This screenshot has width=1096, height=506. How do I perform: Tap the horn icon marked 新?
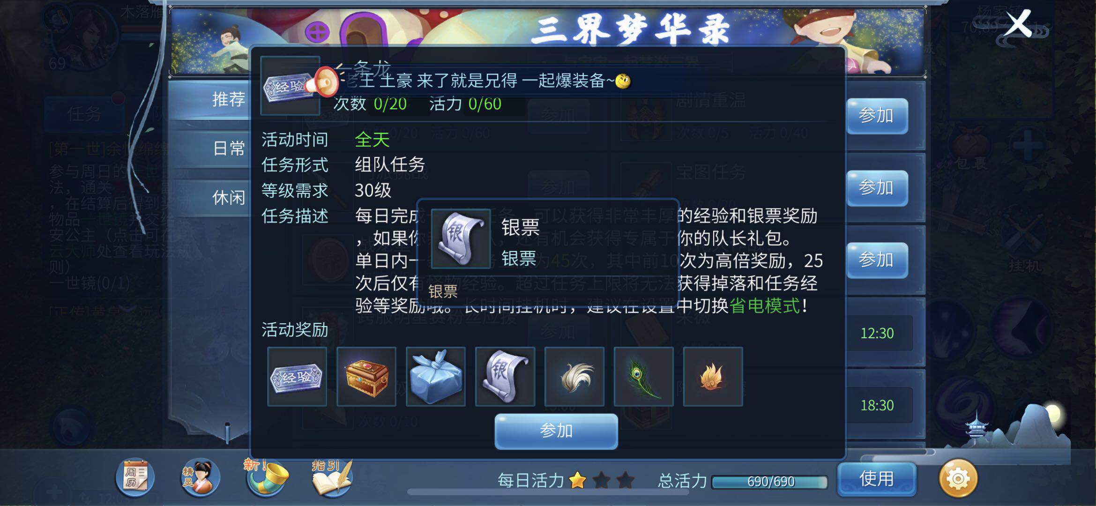(x=266, y=477)
